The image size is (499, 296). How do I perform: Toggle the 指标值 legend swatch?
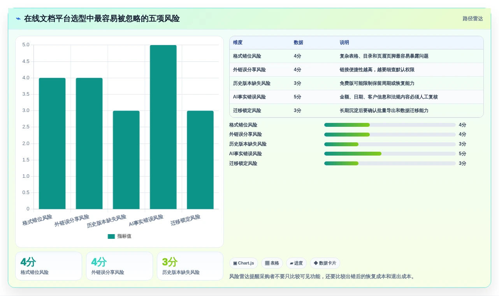coord(111,236)
